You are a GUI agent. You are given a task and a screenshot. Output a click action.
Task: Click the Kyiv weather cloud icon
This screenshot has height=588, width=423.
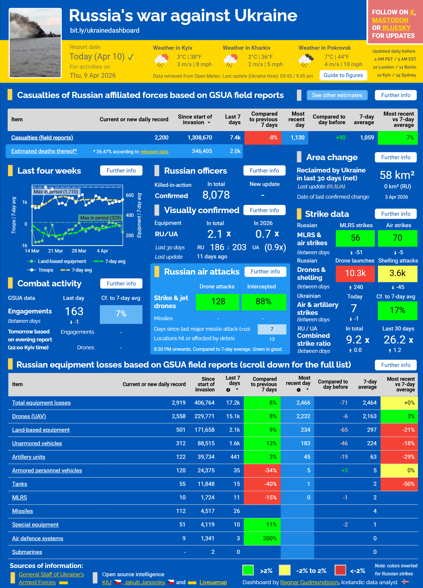point(161,61)
